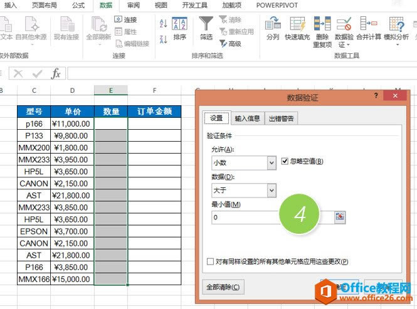The width and height of the screenshot is (417, 309).
Task: Click the 型号 header cell
Action: click(x=34, y=112)
